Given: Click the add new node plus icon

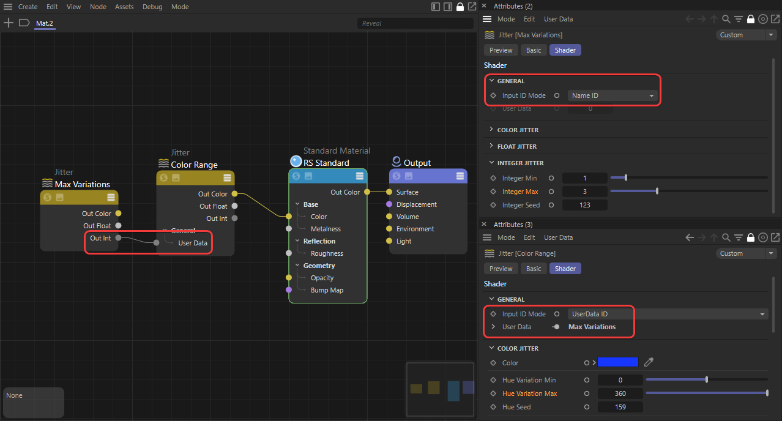Looking at the screenshot, I should 9,23.
